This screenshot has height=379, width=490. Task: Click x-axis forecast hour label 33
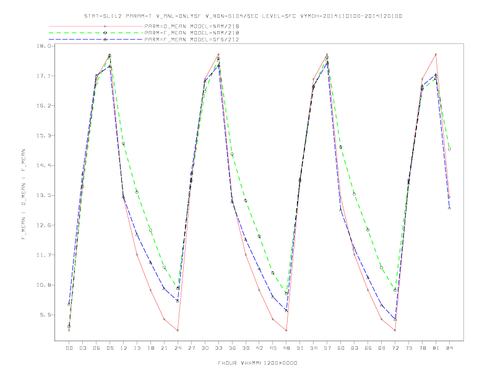tap(218, 348)
